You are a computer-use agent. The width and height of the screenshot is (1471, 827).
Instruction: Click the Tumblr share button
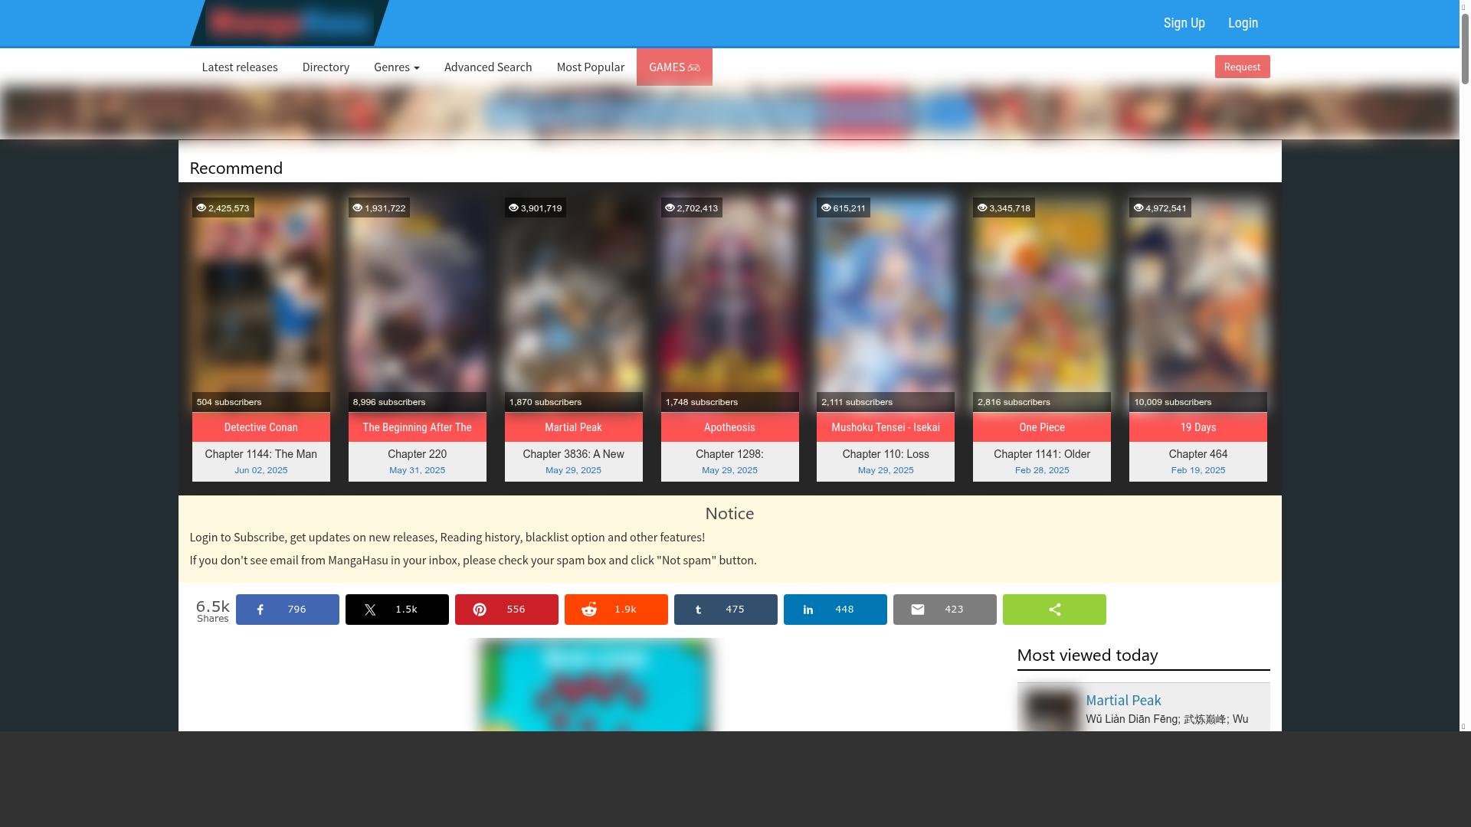(x=726, y=610)
